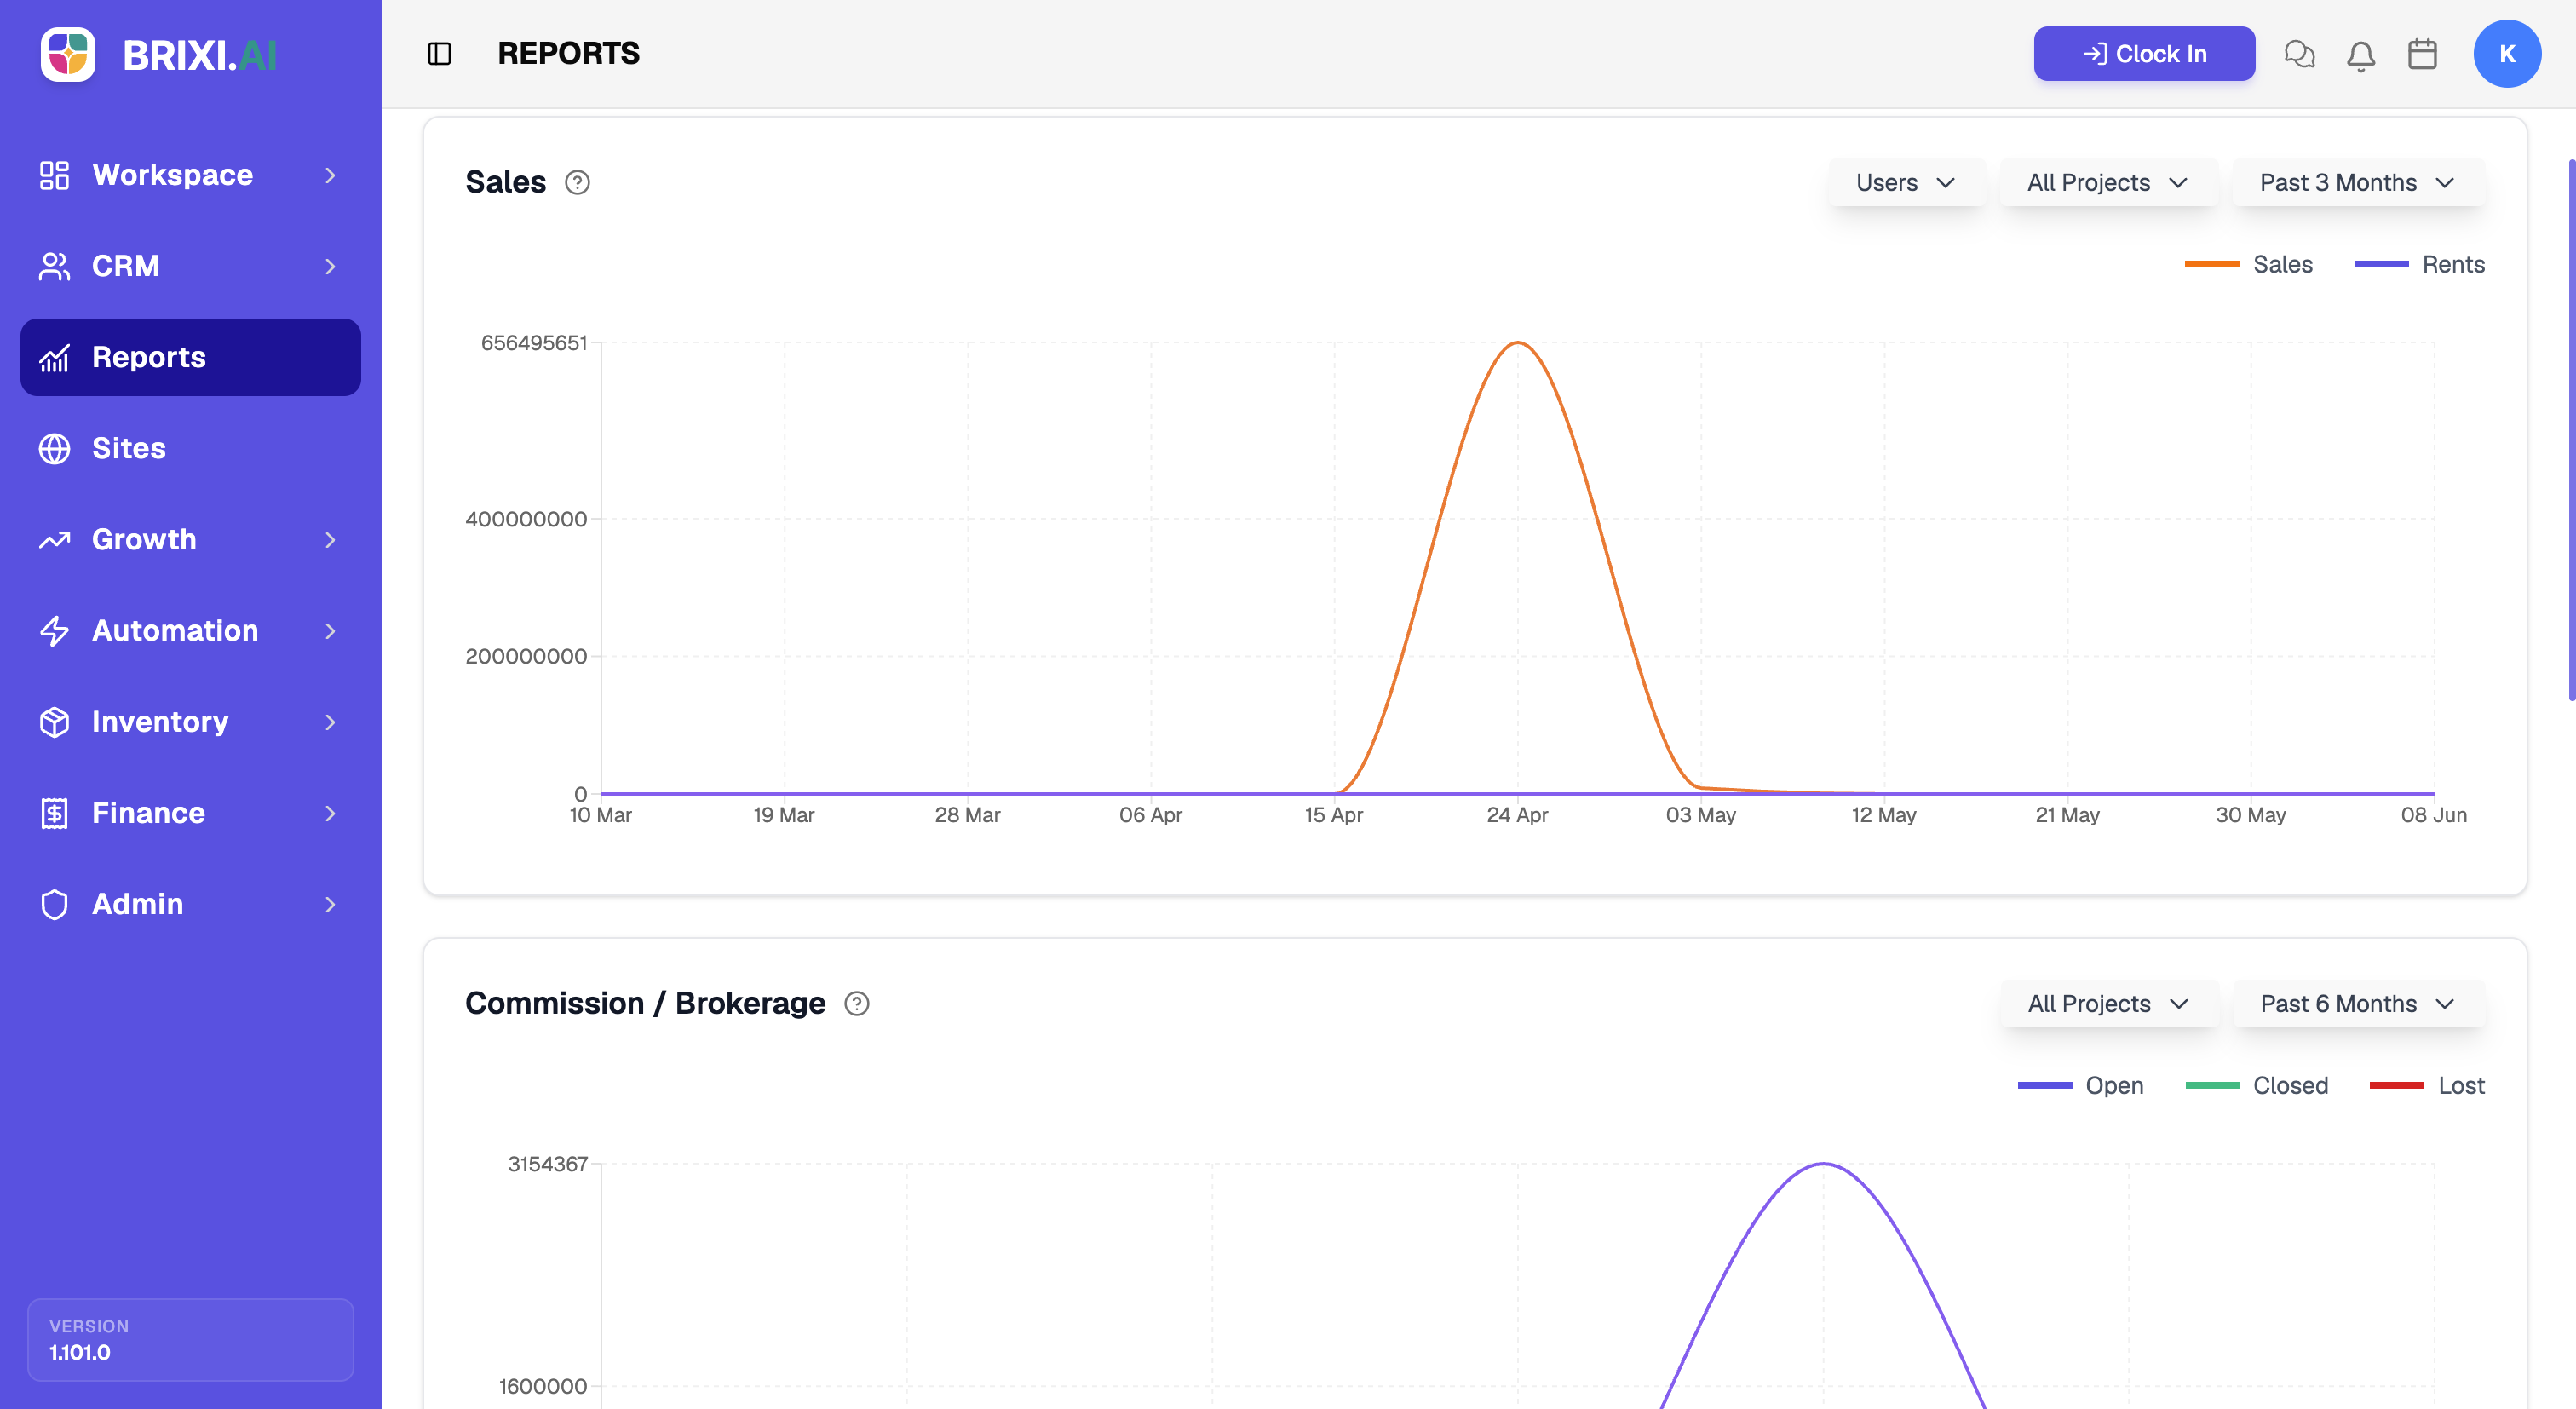The image size is (2576, 1409).
Task: Click the Sales chart heading
Action: coord(506,182)
